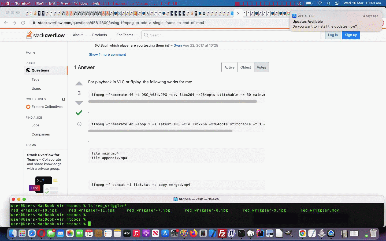Open the Shell menu in menu bar

coord(39,3)
